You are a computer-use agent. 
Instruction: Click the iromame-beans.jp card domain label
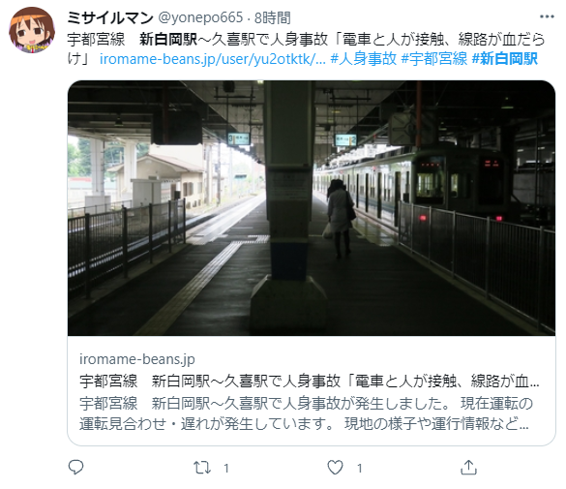[x=137, y=359]
